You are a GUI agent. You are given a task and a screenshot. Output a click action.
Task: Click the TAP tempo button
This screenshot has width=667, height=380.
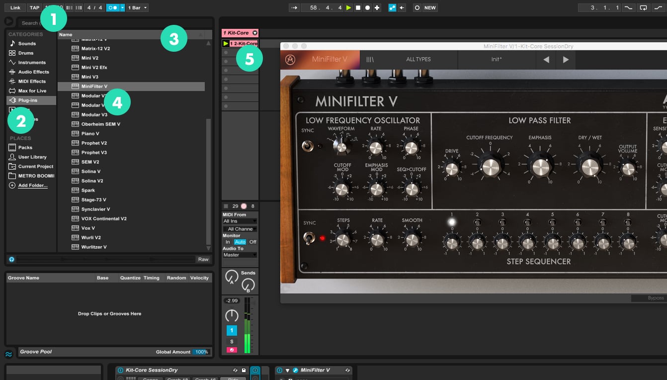tap(34, 8)
